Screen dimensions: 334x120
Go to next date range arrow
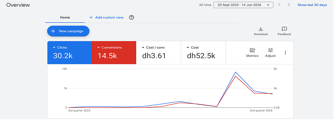pyautogui.click(x=289, y=5)
